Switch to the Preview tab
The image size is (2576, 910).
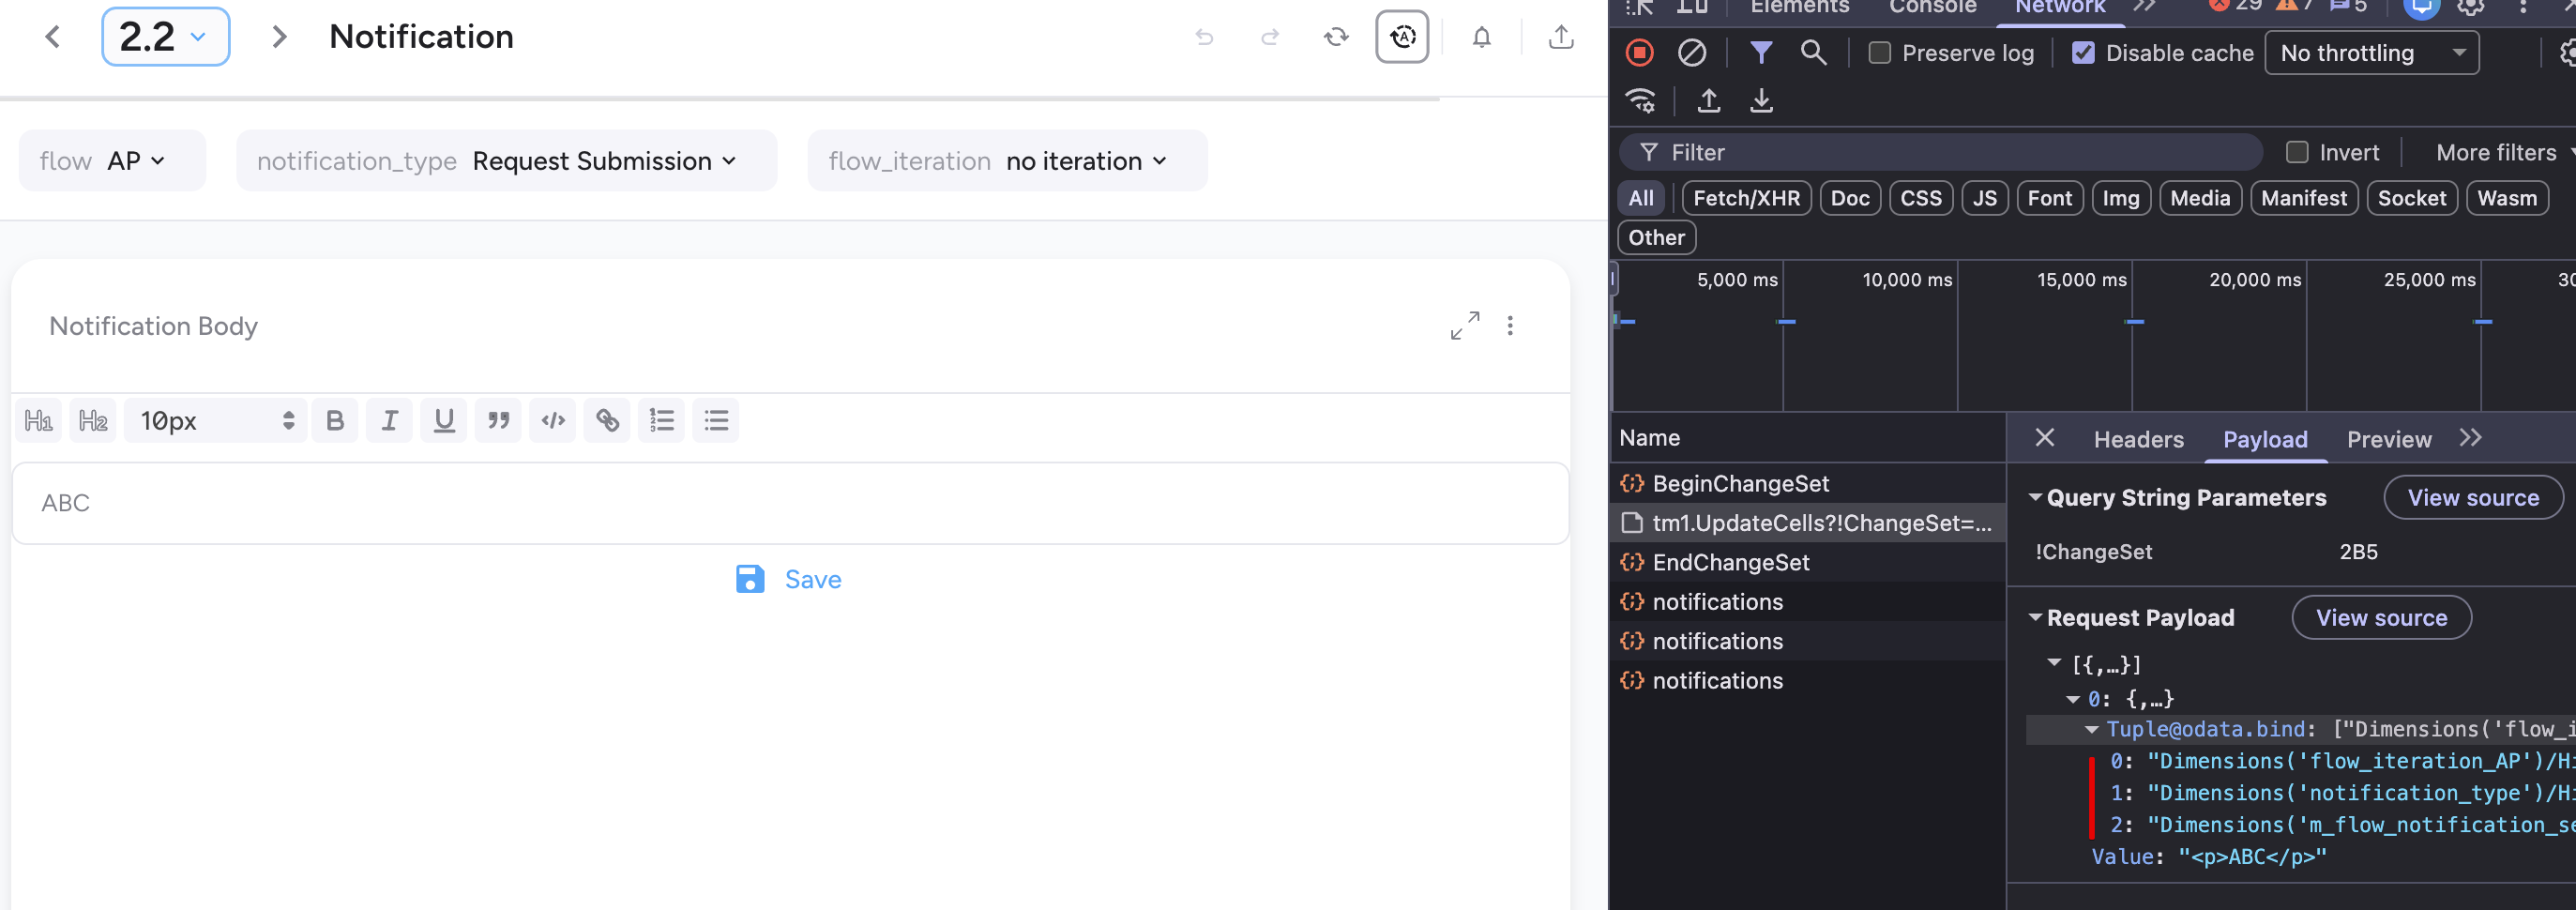pyautogui.click(x=2388, y=440)
